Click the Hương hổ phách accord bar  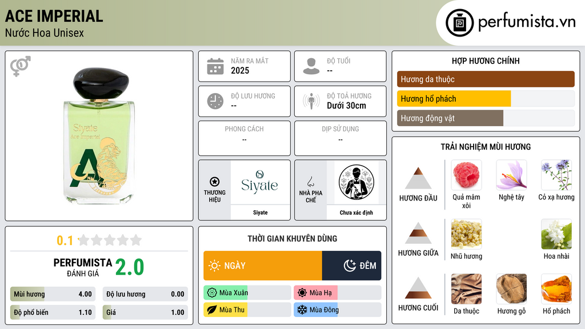(486, 99)
